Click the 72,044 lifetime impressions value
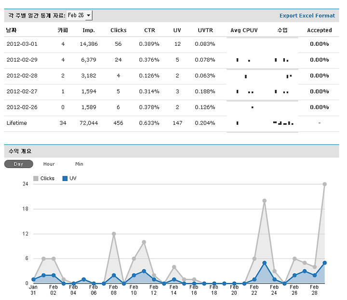The width and height of the screenshot is (347, 300). pyautogui.click(x=89, y=123)
